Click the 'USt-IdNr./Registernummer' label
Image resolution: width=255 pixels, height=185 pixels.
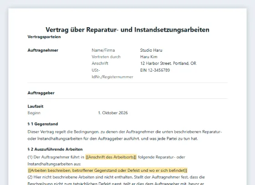112,73
